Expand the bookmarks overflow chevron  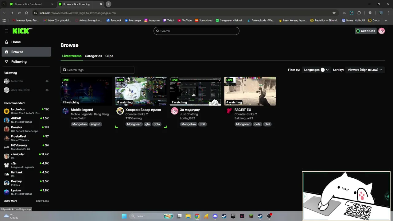[385, 21]
